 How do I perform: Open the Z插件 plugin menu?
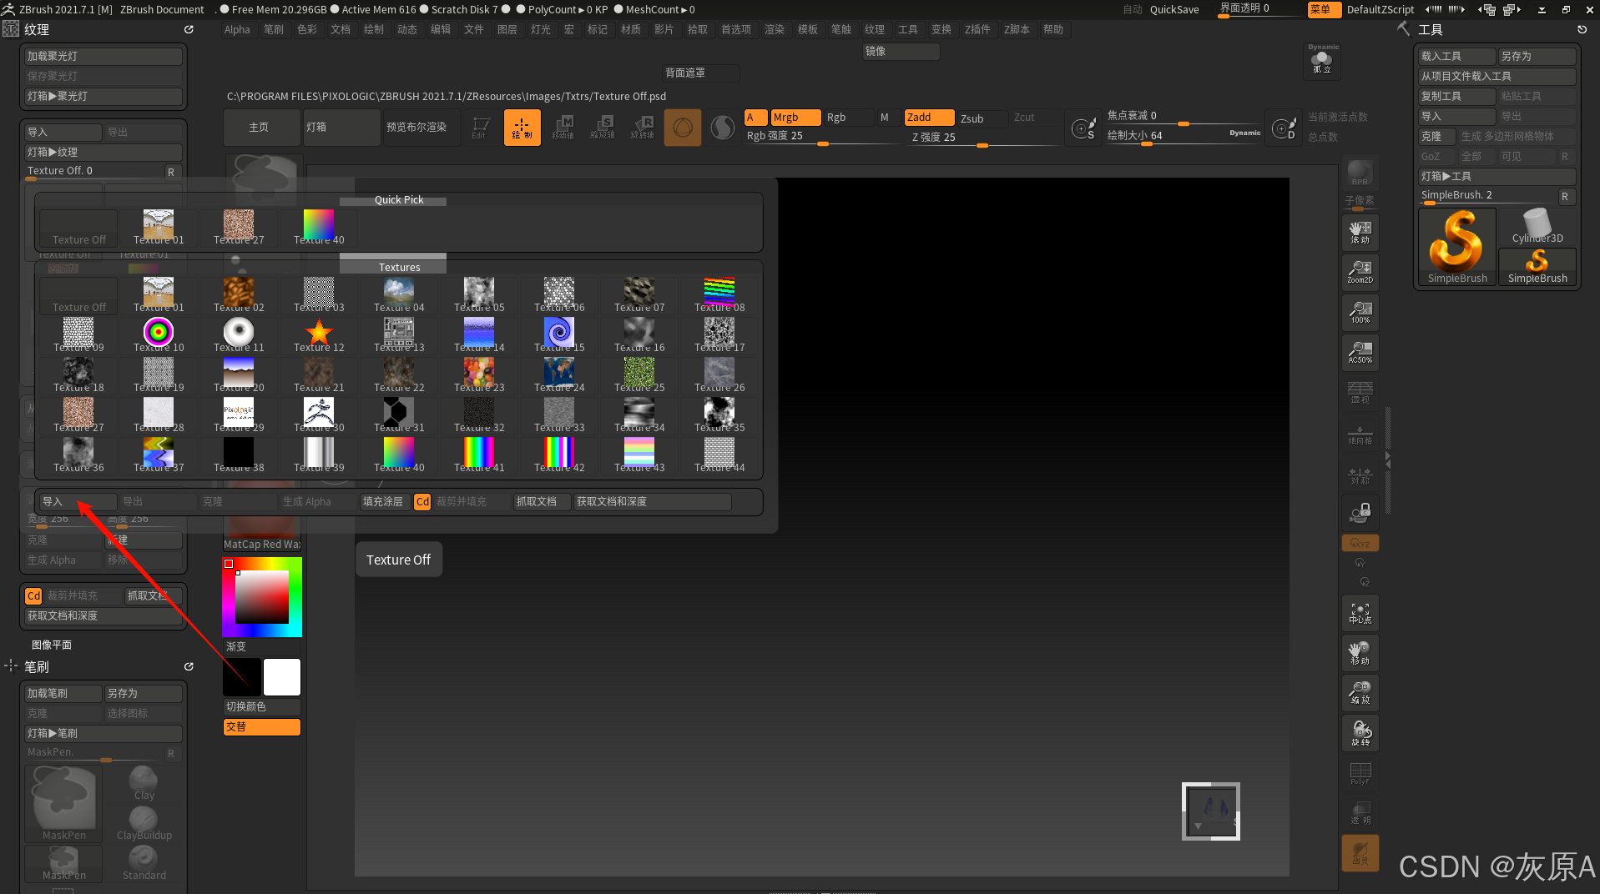pos(977,29)
